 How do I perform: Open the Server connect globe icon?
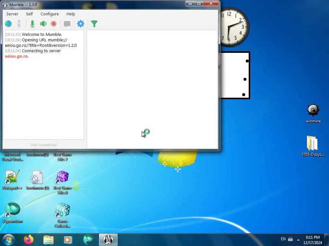pyautogui.click(x=8, y=24)
